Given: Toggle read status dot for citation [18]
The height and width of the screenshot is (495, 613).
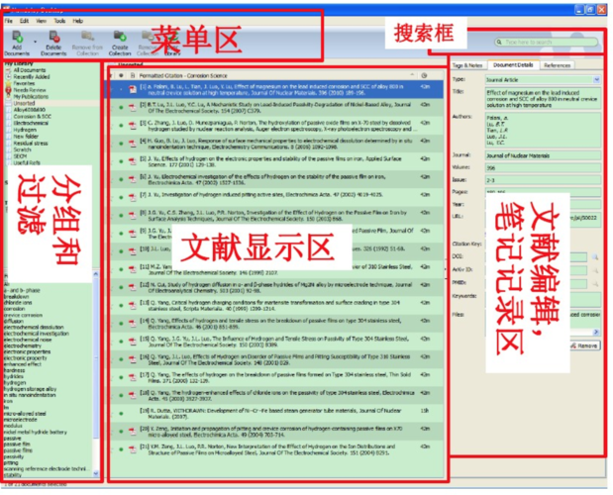Looking at the screenshot, I should (x=121, y=395).
